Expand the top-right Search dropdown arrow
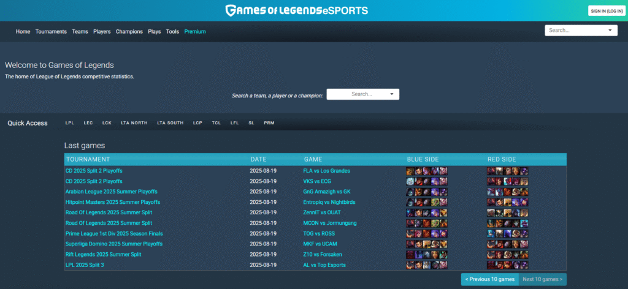 [610, 31]
